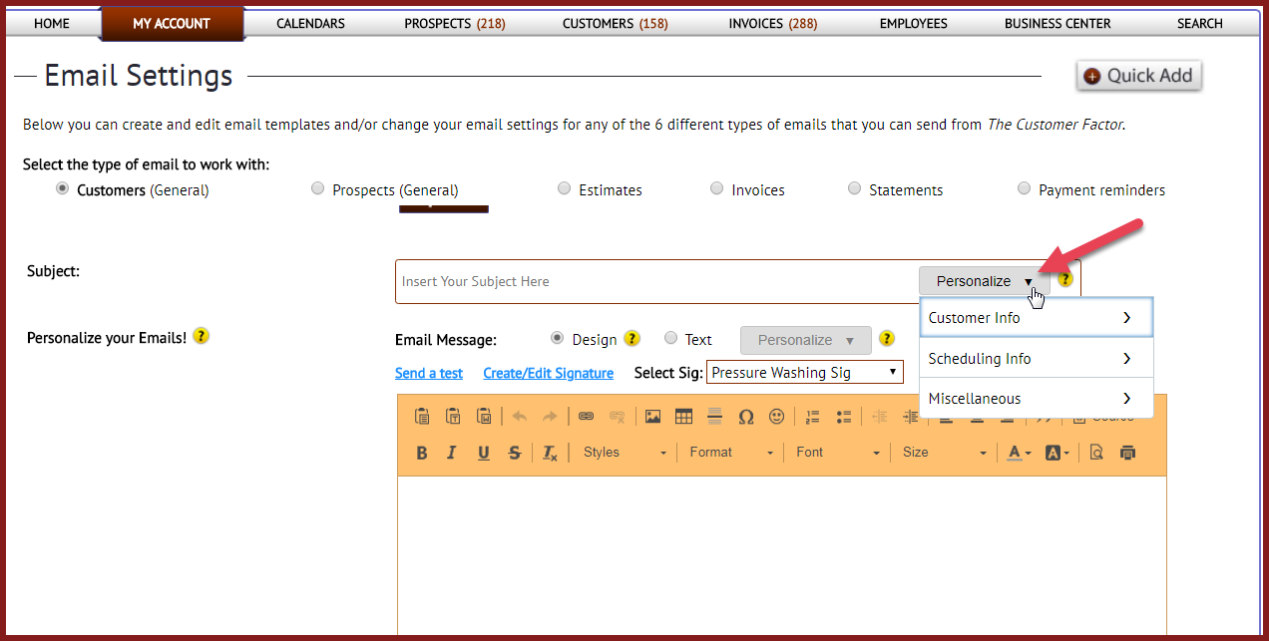Select the Statements radio button

click(855, 188)
